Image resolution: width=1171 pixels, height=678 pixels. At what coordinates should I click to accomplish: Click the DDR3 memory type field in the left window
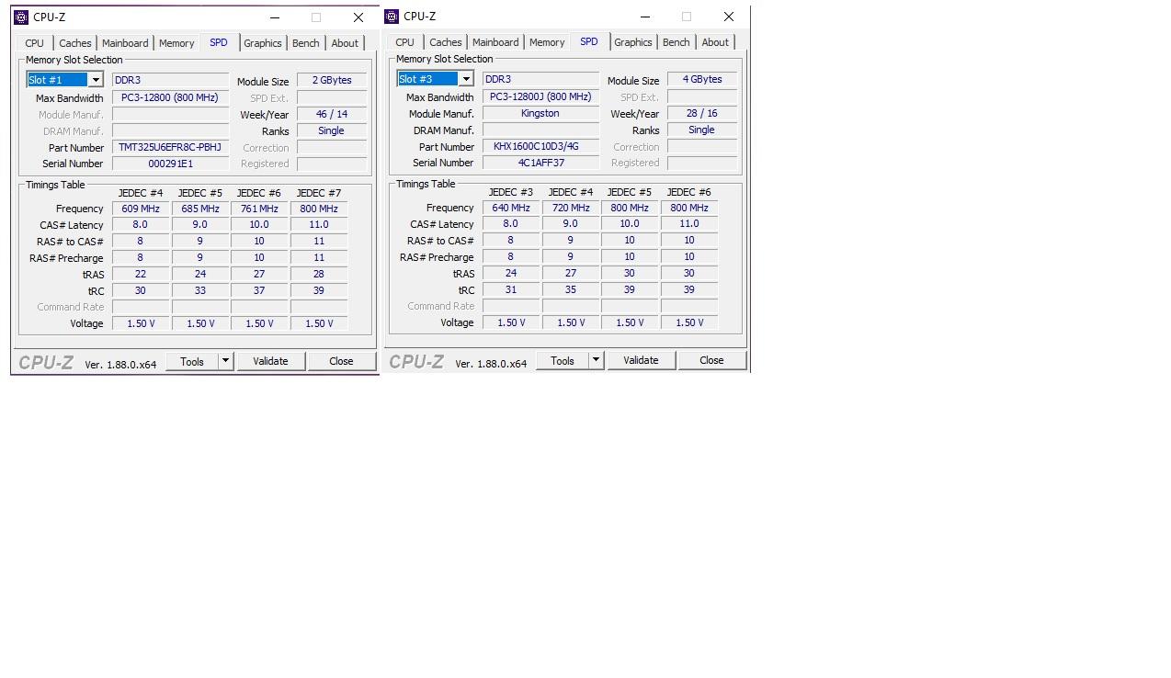pyautogui.click(x=170, y=80)
